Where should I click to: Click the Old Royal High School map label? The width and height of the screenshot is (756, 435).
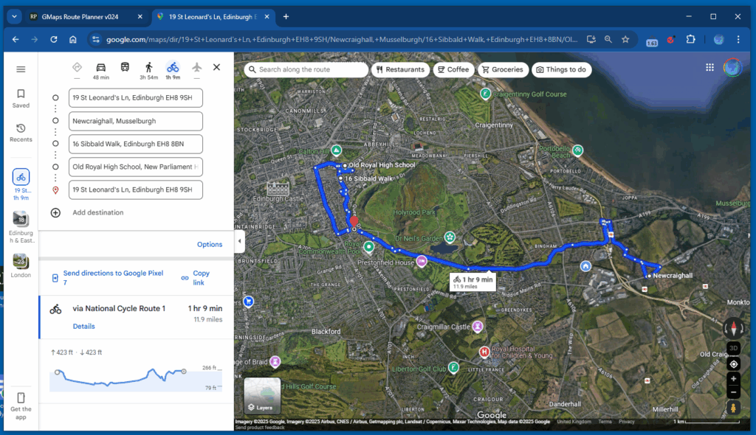click(382, 164)
